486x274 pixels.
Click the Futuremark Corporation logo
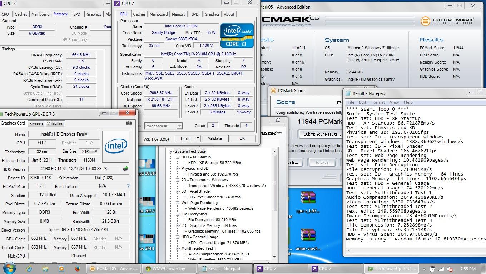447,21
